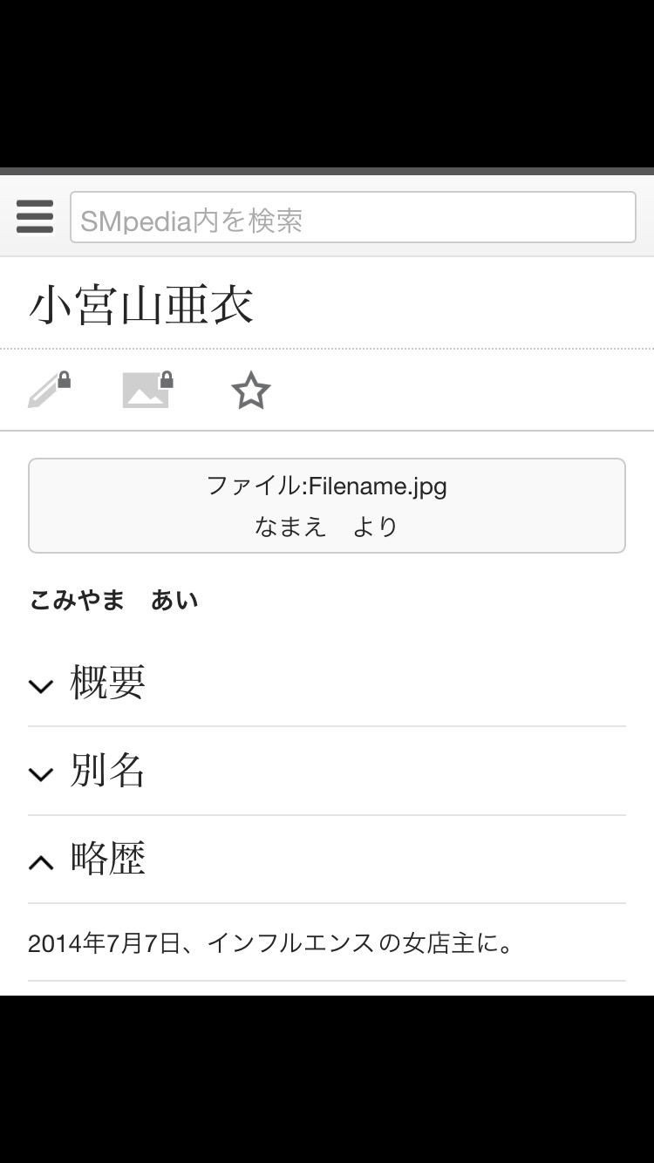Open the hamburger main menu
The image size is (654, 1163).
tap(35, 217)
